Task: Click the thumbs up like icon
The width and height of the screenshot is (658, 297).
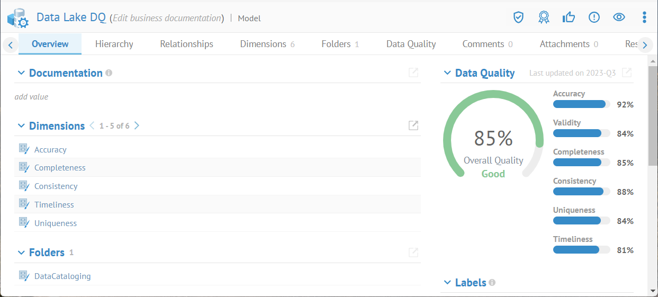Action: point(569,17)
